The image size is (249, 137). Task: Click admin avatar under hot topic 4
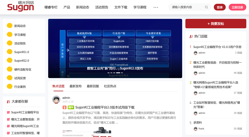(x=195, y=113)
